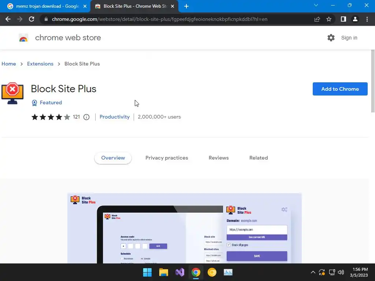This screenshot has height=281, width=375.
Task: Switch to the Privacy practices tab
Action: pyautogui.click(x=167, y=158)
